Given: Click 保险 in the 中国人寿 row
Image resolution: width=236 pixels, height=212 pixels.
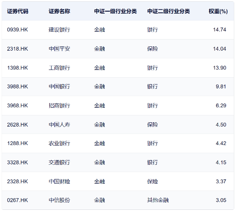Looking at the screenshot, I should (x=152, y=125).
